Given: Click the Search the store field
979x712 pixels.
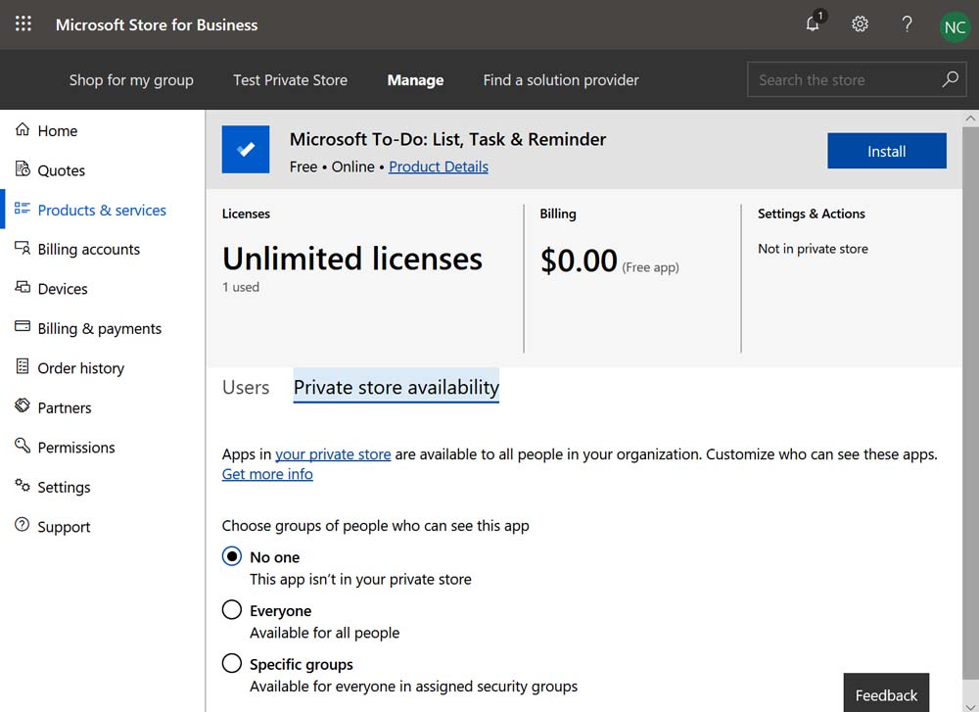Looking at the screenshot, I should pos(856,79).
